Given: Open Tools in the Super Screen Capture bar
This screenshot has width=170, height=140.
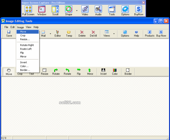Looking at the screenshot, I should [x=112, y=10].
